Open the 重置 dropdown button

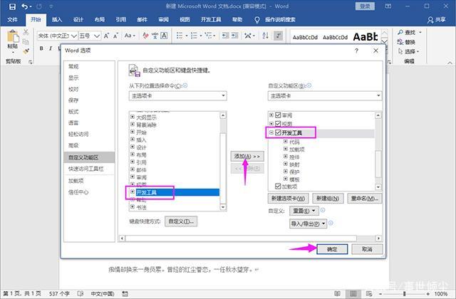tap(304, 211)
